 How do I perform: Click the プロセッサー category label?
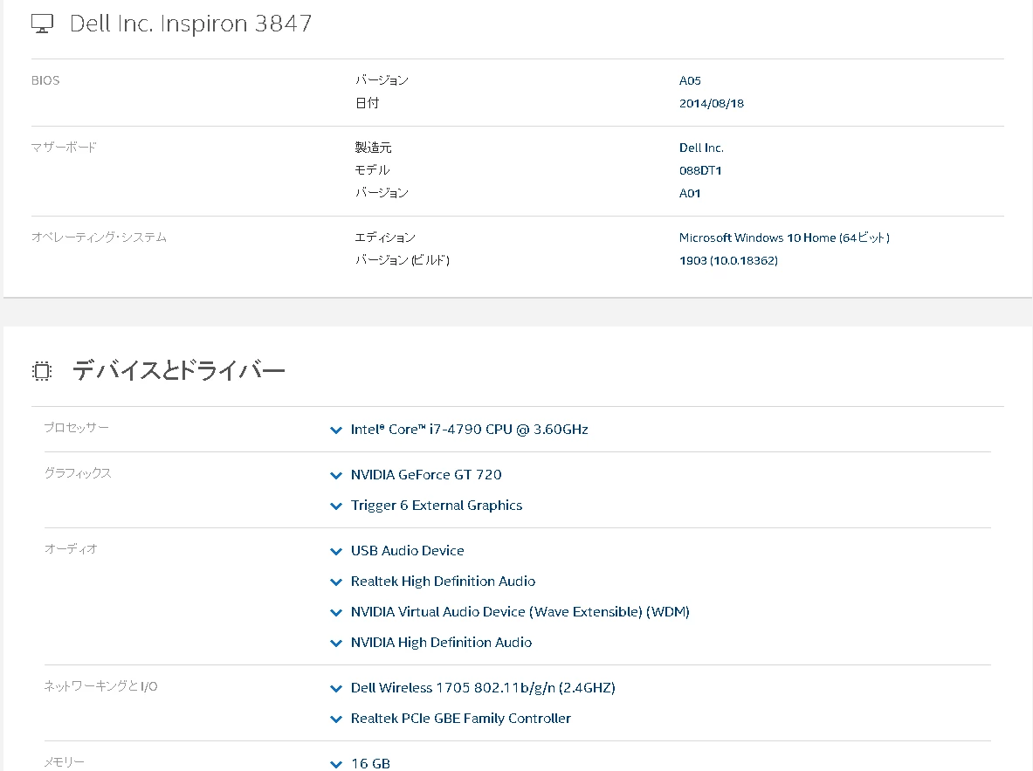coord(77,428)
